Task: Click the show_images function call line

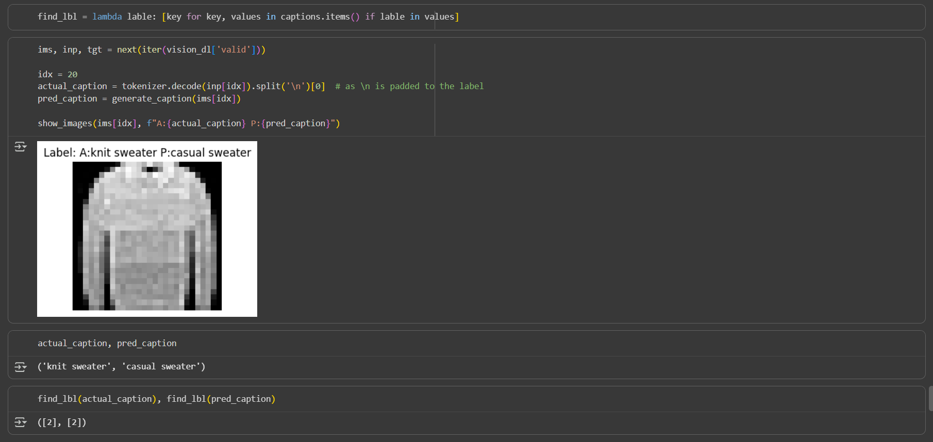Action: pyautogui.click(x=188, y=123)
